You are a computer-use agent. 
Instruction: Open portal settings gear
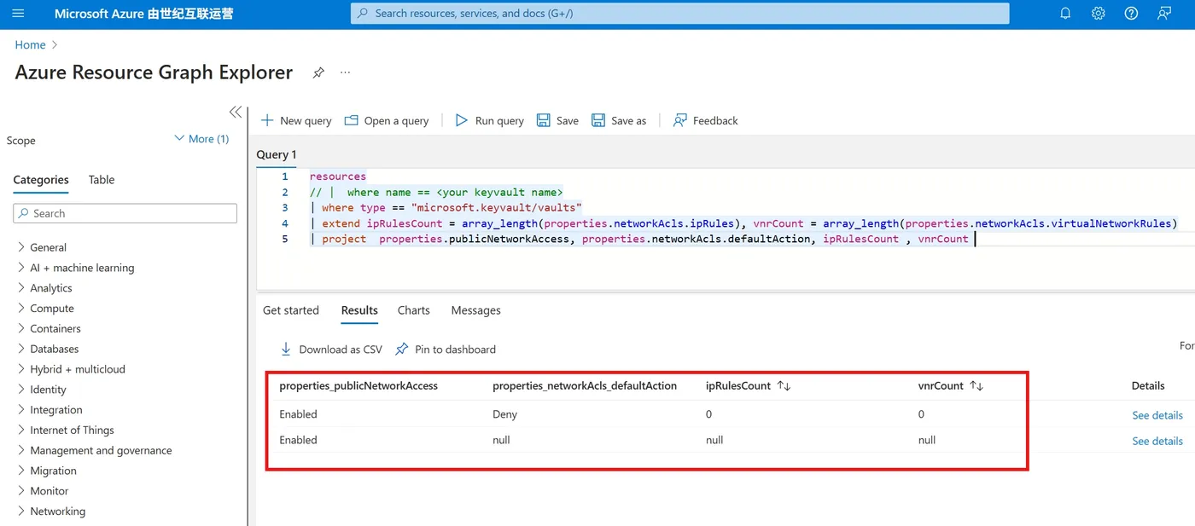tap(1099, 14)
